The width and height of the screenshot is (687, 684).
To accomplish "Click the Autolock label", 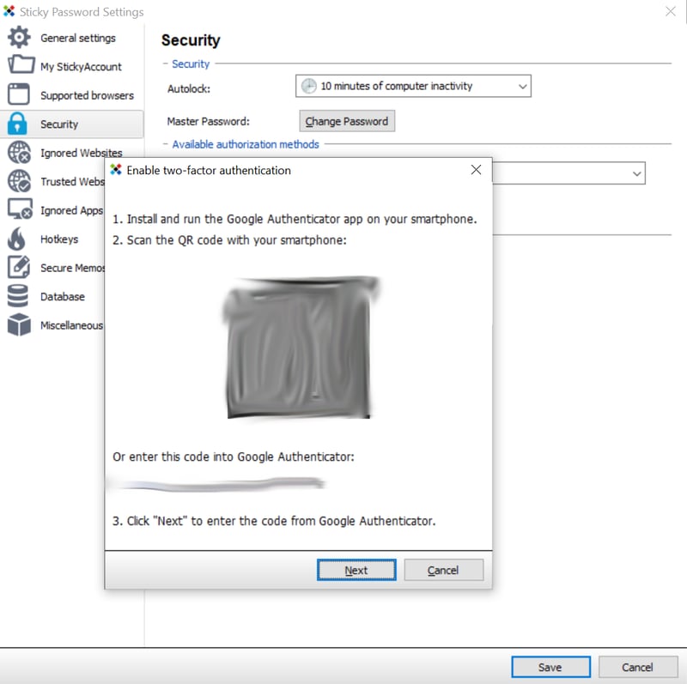I will pos(189,89).
